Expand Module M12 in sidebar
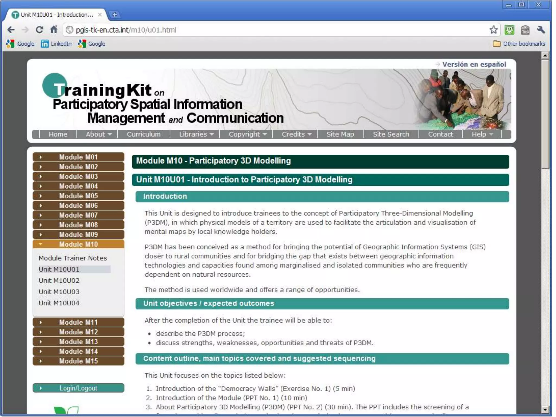 click(78, 332)
